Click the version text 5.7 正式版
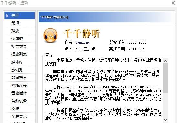 point(86,49)
